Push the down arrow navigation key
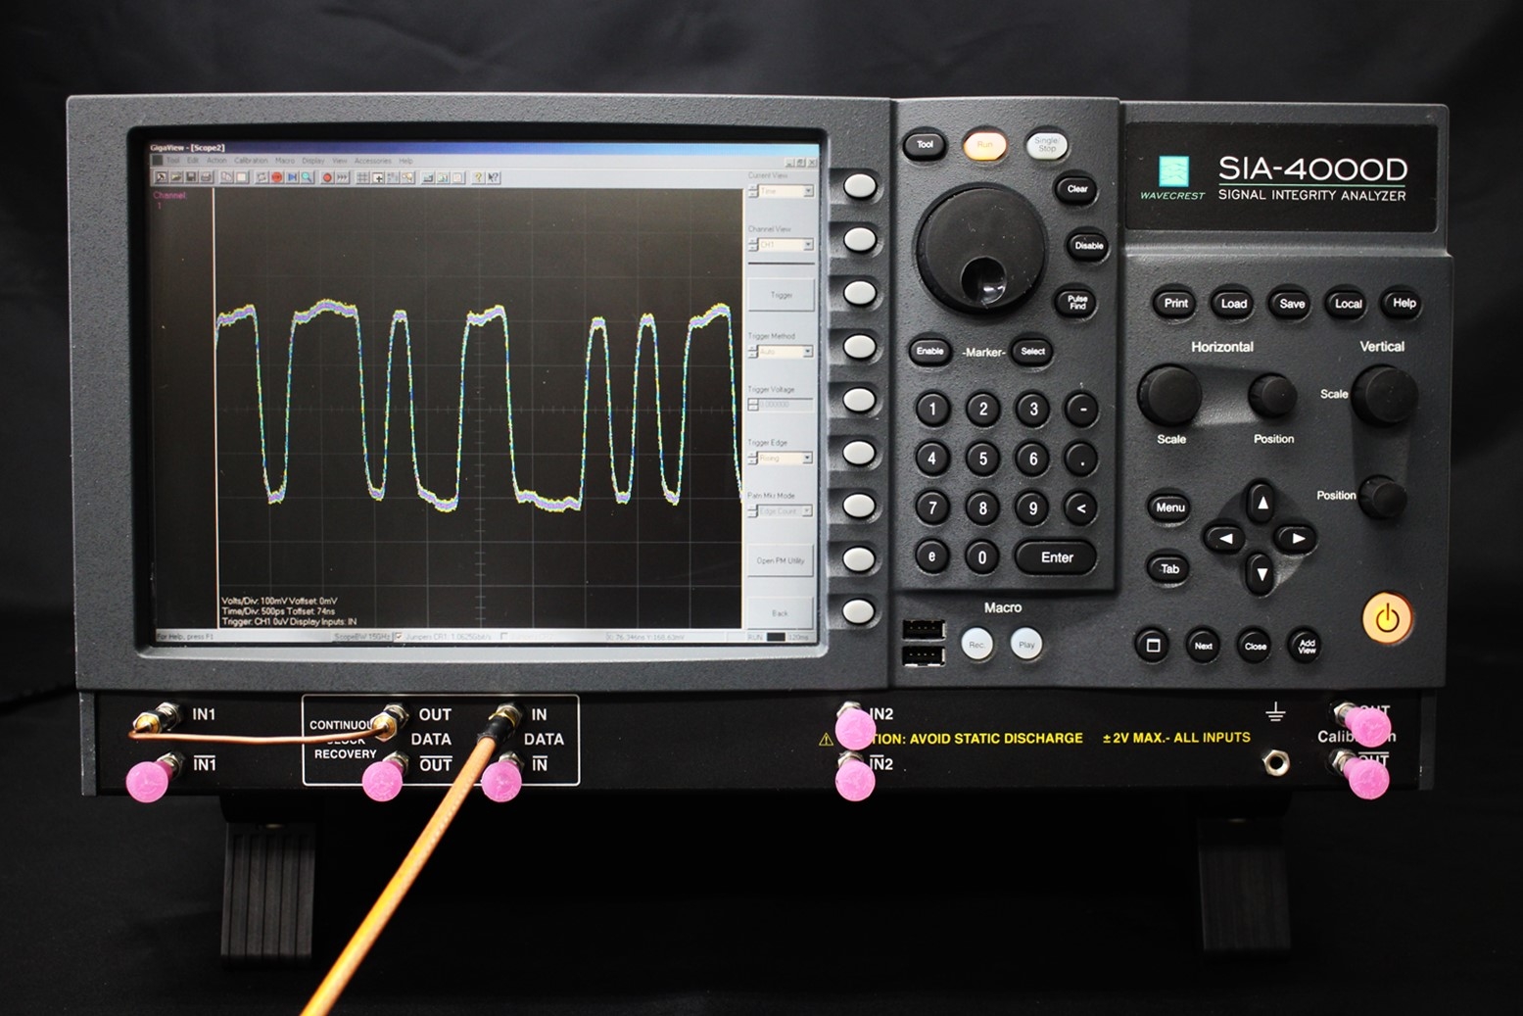Viewport: 1523px width, 1016px height. pos(1261,574)
